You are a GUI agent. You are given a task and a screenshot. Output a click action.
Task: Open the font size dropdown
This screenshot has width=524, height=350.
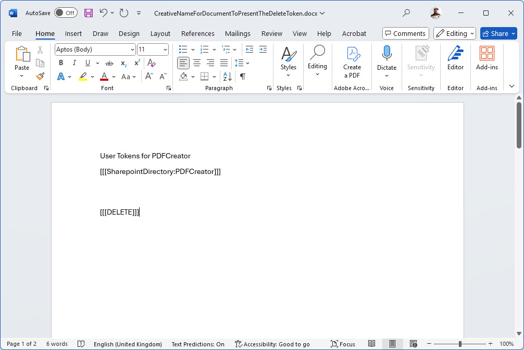(x=165, y=50)
